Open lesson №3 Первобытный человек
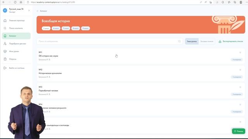 (x=141, y=91)
